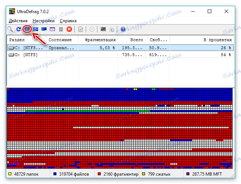Open the fragmentation report icon
Viewport: 241px width, 184px height.
(x=80, y=29)
